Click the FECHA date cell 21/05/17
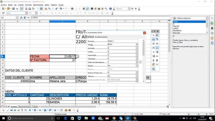 click(x=62, y=56)
